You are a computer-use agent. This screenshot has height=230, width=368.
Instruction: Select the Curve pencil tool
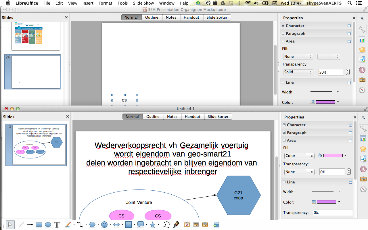click(68, 225)
